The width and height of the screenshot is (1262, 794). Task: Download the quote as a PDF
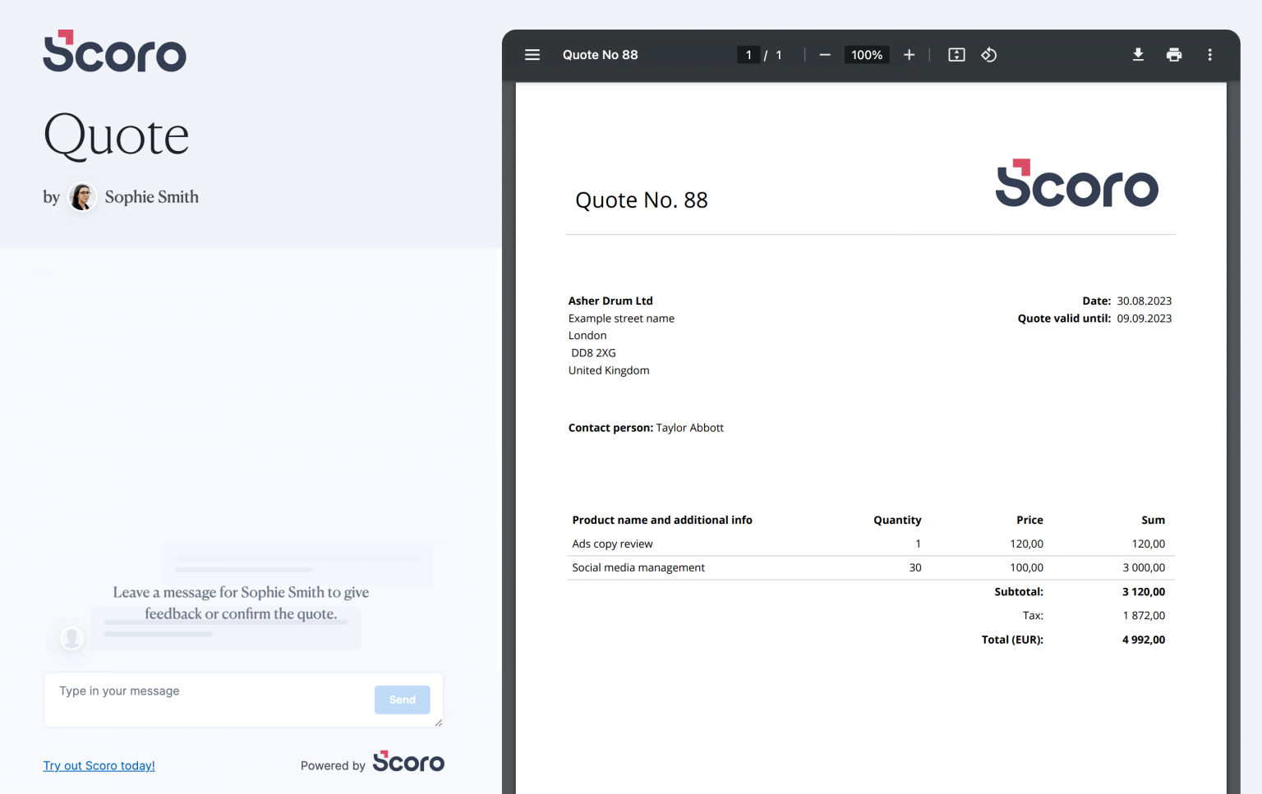pos(1138,54)
